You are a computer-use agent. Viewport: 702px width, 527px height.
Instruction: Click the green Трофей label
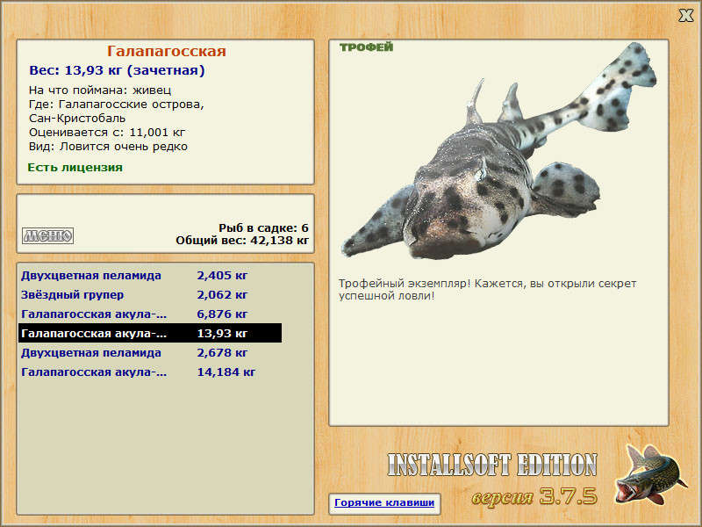click(x=366, y=47)
